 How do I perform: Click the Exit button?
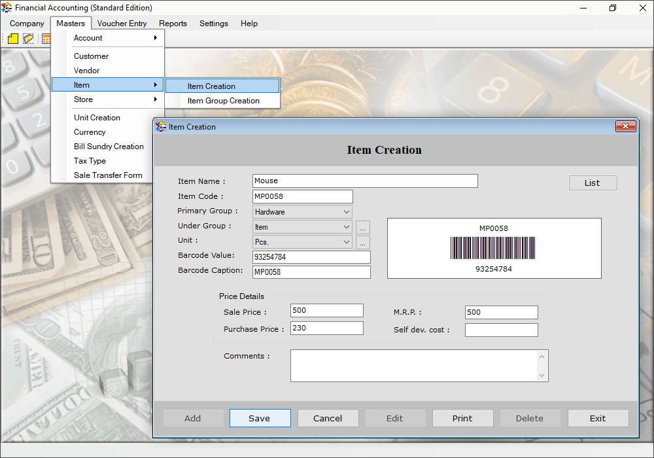(x=598, y=418)
